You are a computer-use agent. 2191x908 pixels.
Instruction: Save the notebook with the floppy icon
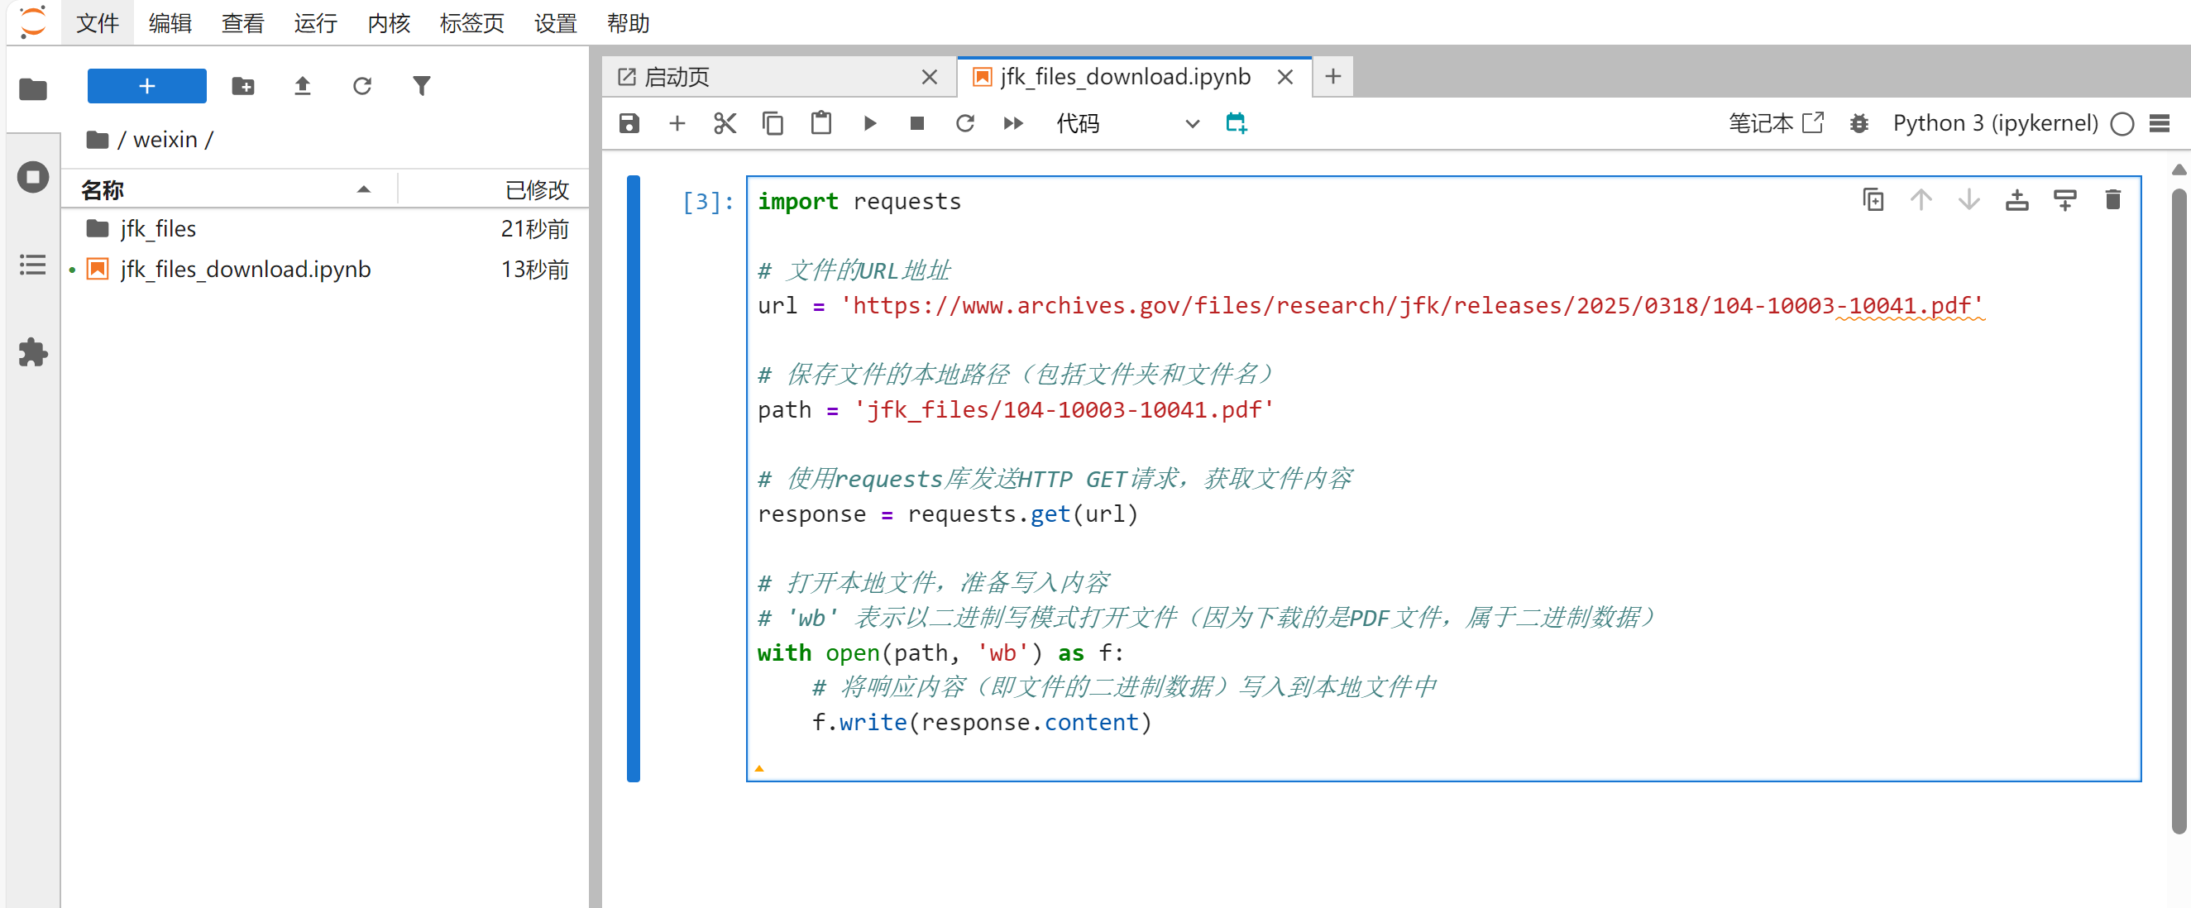click(x=629, y=123)
